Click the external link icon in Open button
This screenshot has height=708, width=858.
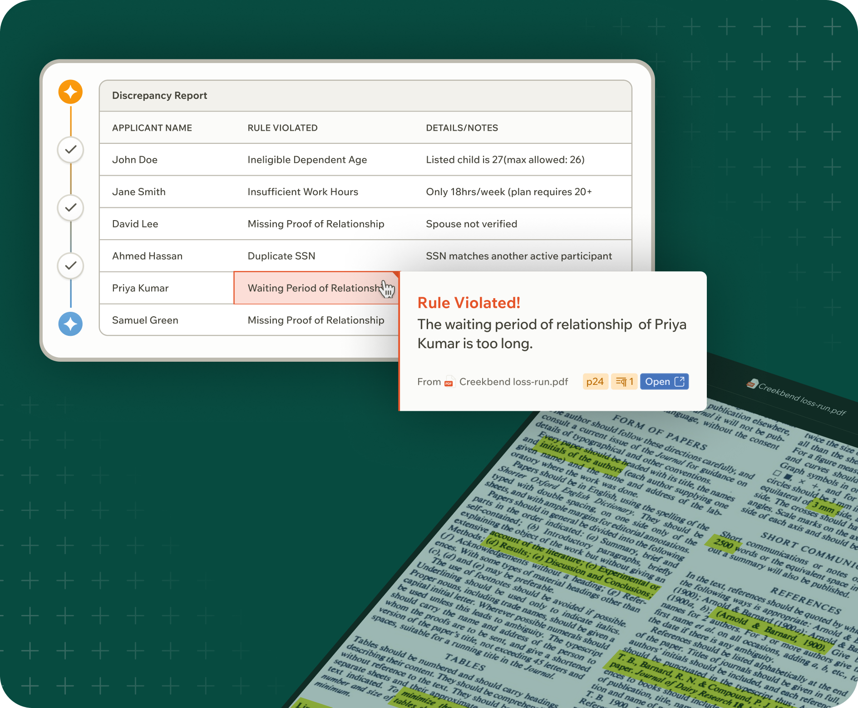pos(679,382)
